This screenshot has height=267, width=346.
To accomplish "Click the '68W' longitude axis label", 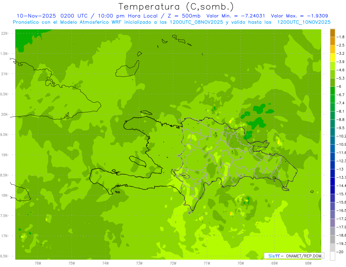I will coord(308,263).
